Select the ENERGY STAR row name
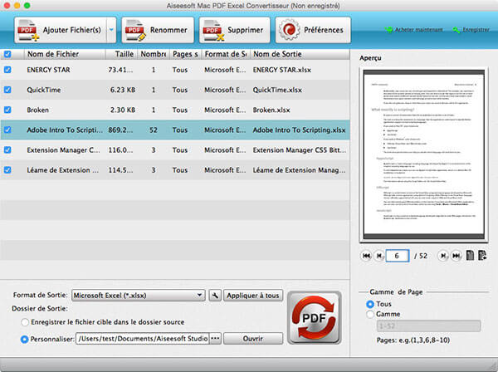The width and height of the screenshot is (498, 372). [48, 70]
